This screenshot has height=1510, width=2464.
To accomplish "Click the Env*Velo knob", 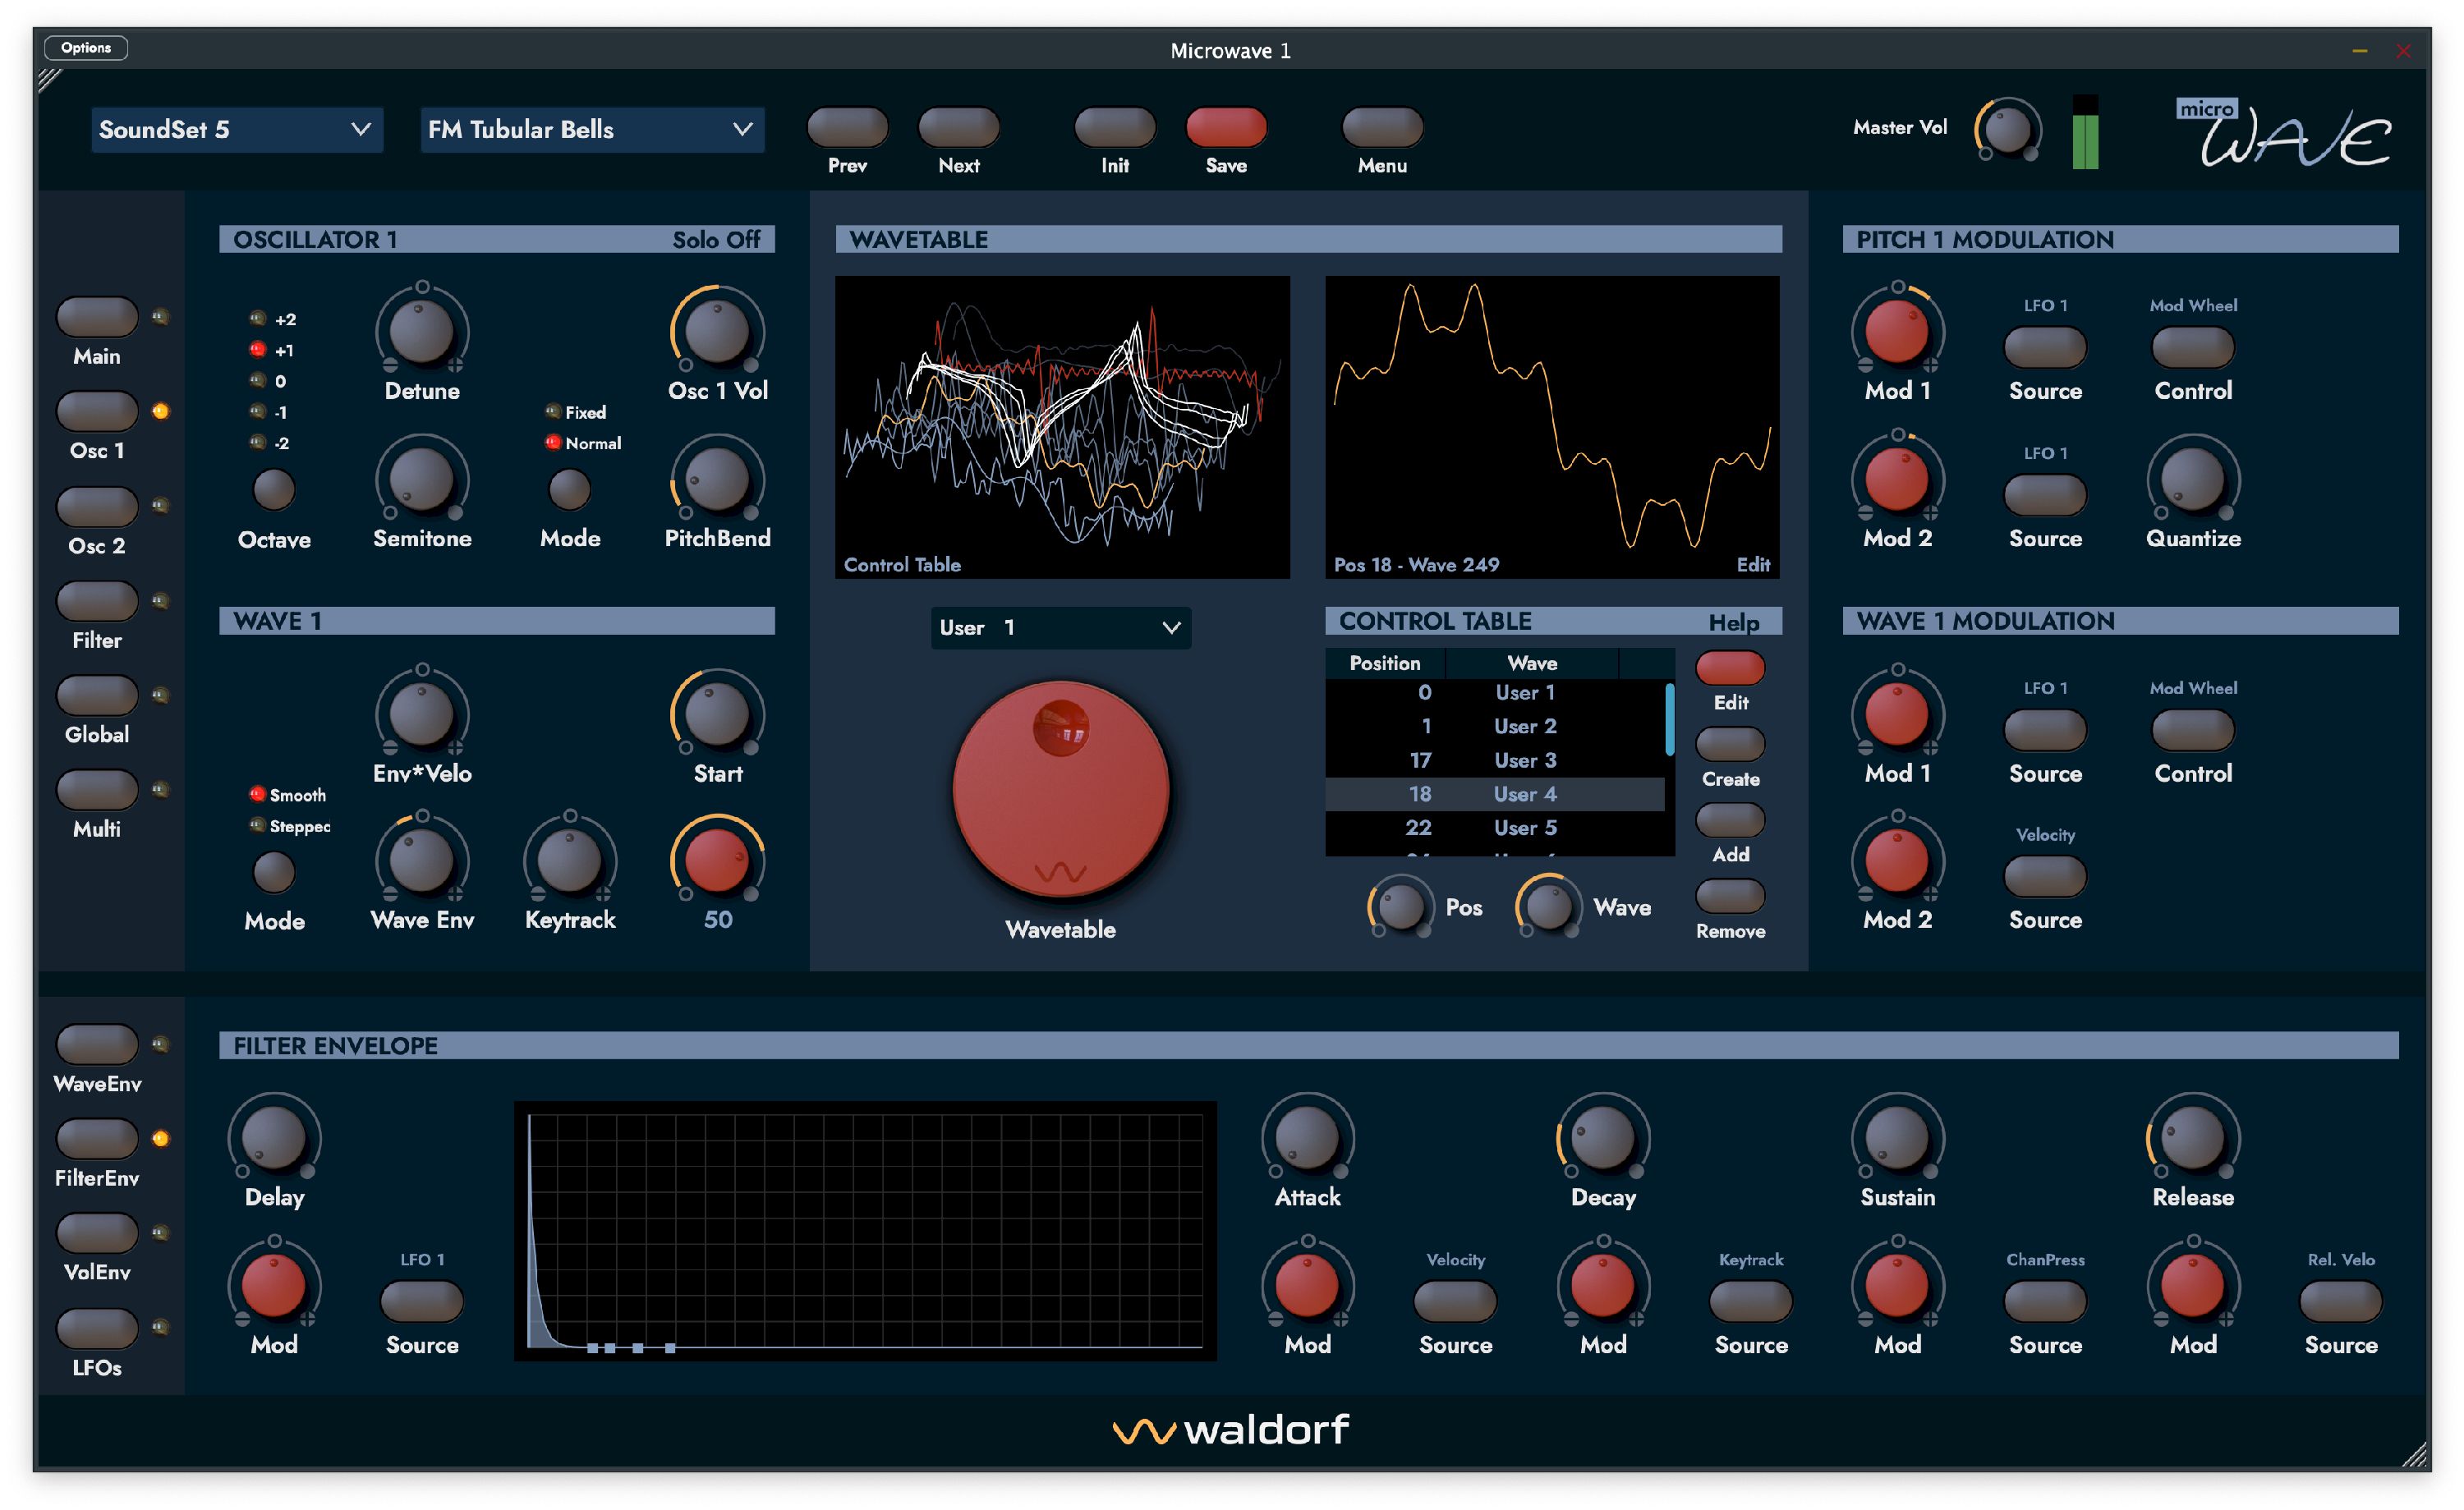I will pyautogui.click(x=422, y=714).
